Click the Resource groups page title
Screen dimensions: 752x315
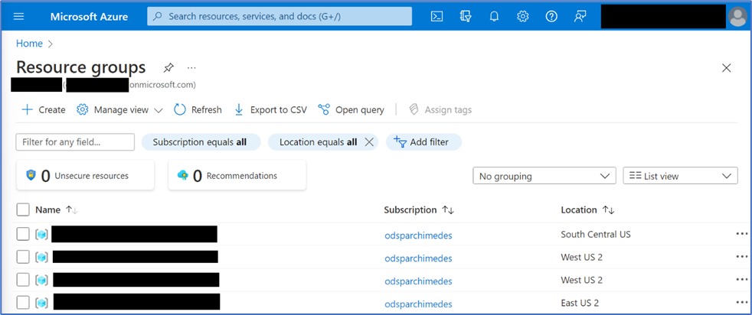tap(81, 67)
